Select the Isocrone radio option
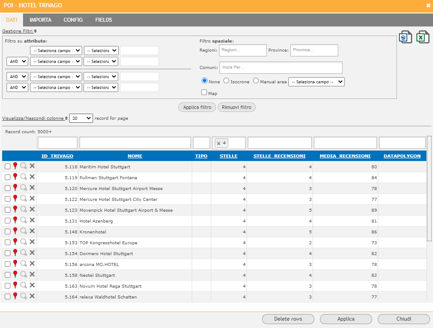 click(x=226, y=81)
